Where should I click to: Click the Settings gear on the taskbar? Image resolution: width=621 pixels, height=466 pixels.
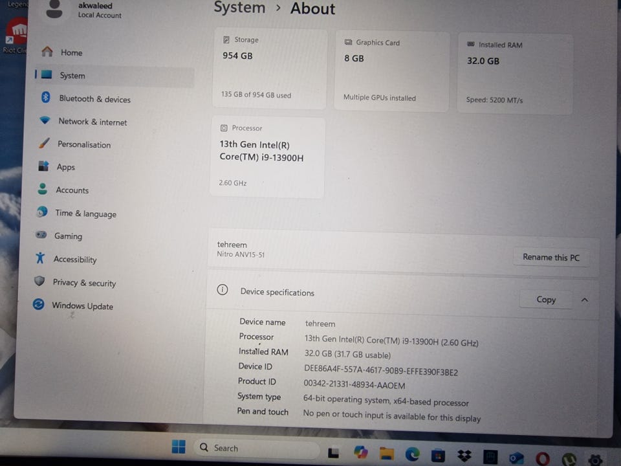coord(595,460)
